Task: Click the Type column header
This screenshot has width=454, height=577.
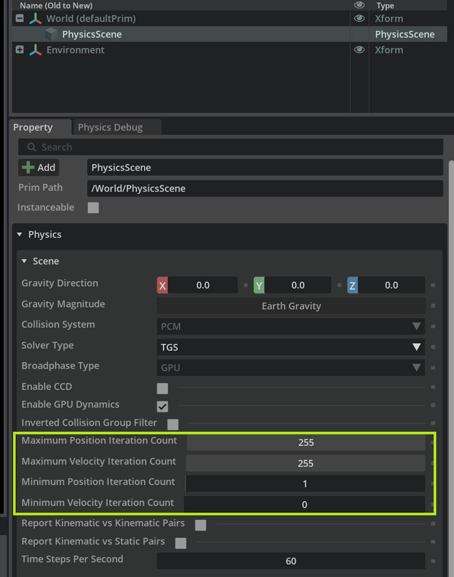Action: [385, 6]
